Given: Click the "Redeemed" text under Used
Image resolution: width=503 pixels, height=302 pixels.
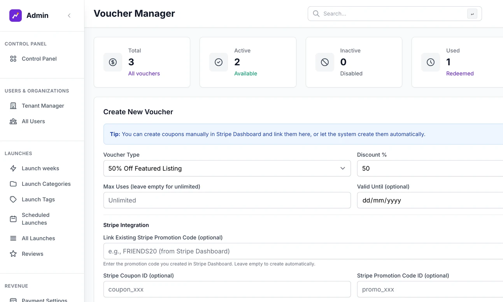Looking at the screenshot, I should [x=460, y=73].
